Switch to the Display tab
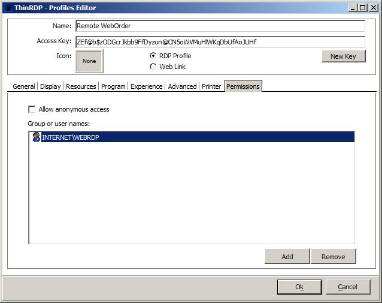 [x=50, y=86]
